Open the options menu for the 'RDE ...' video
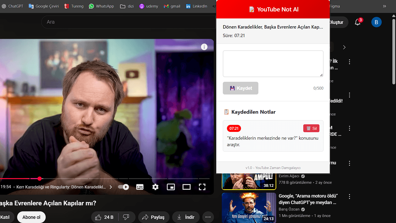 point(350,128)
